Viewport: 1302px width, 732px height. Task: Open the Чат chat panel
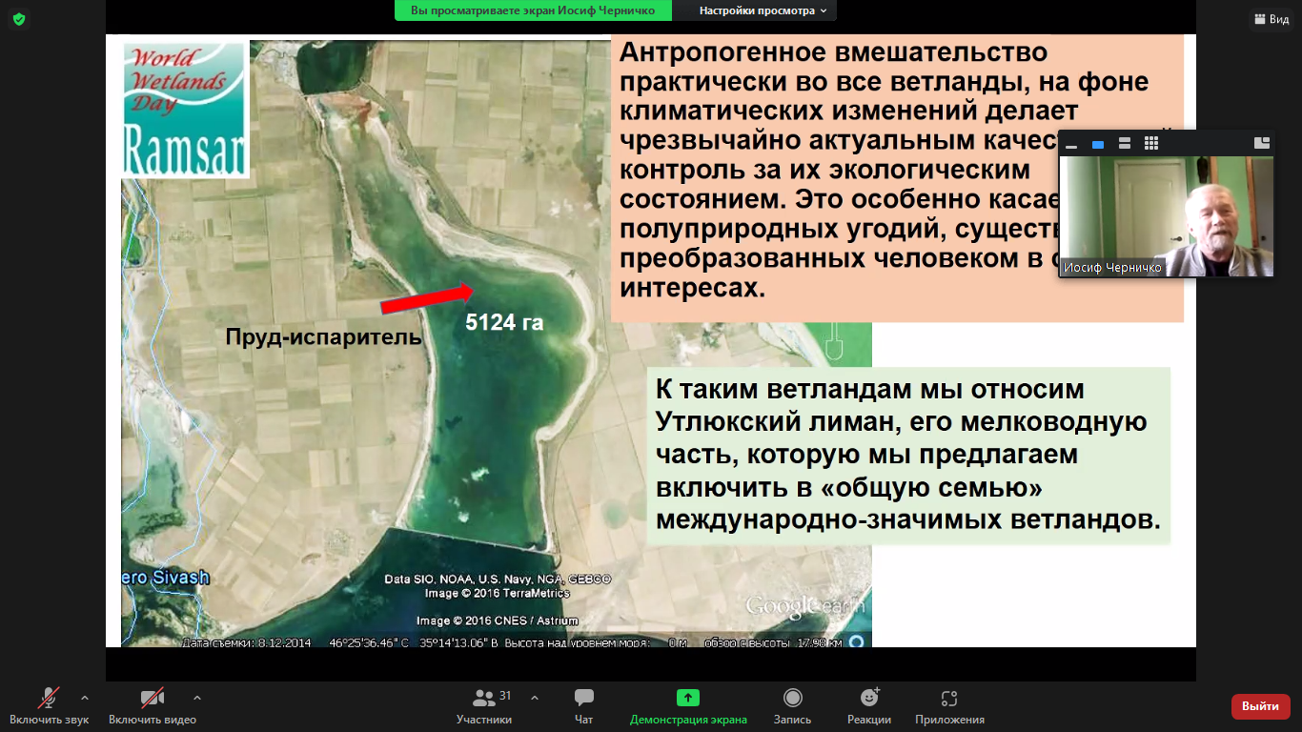(583, 705)
